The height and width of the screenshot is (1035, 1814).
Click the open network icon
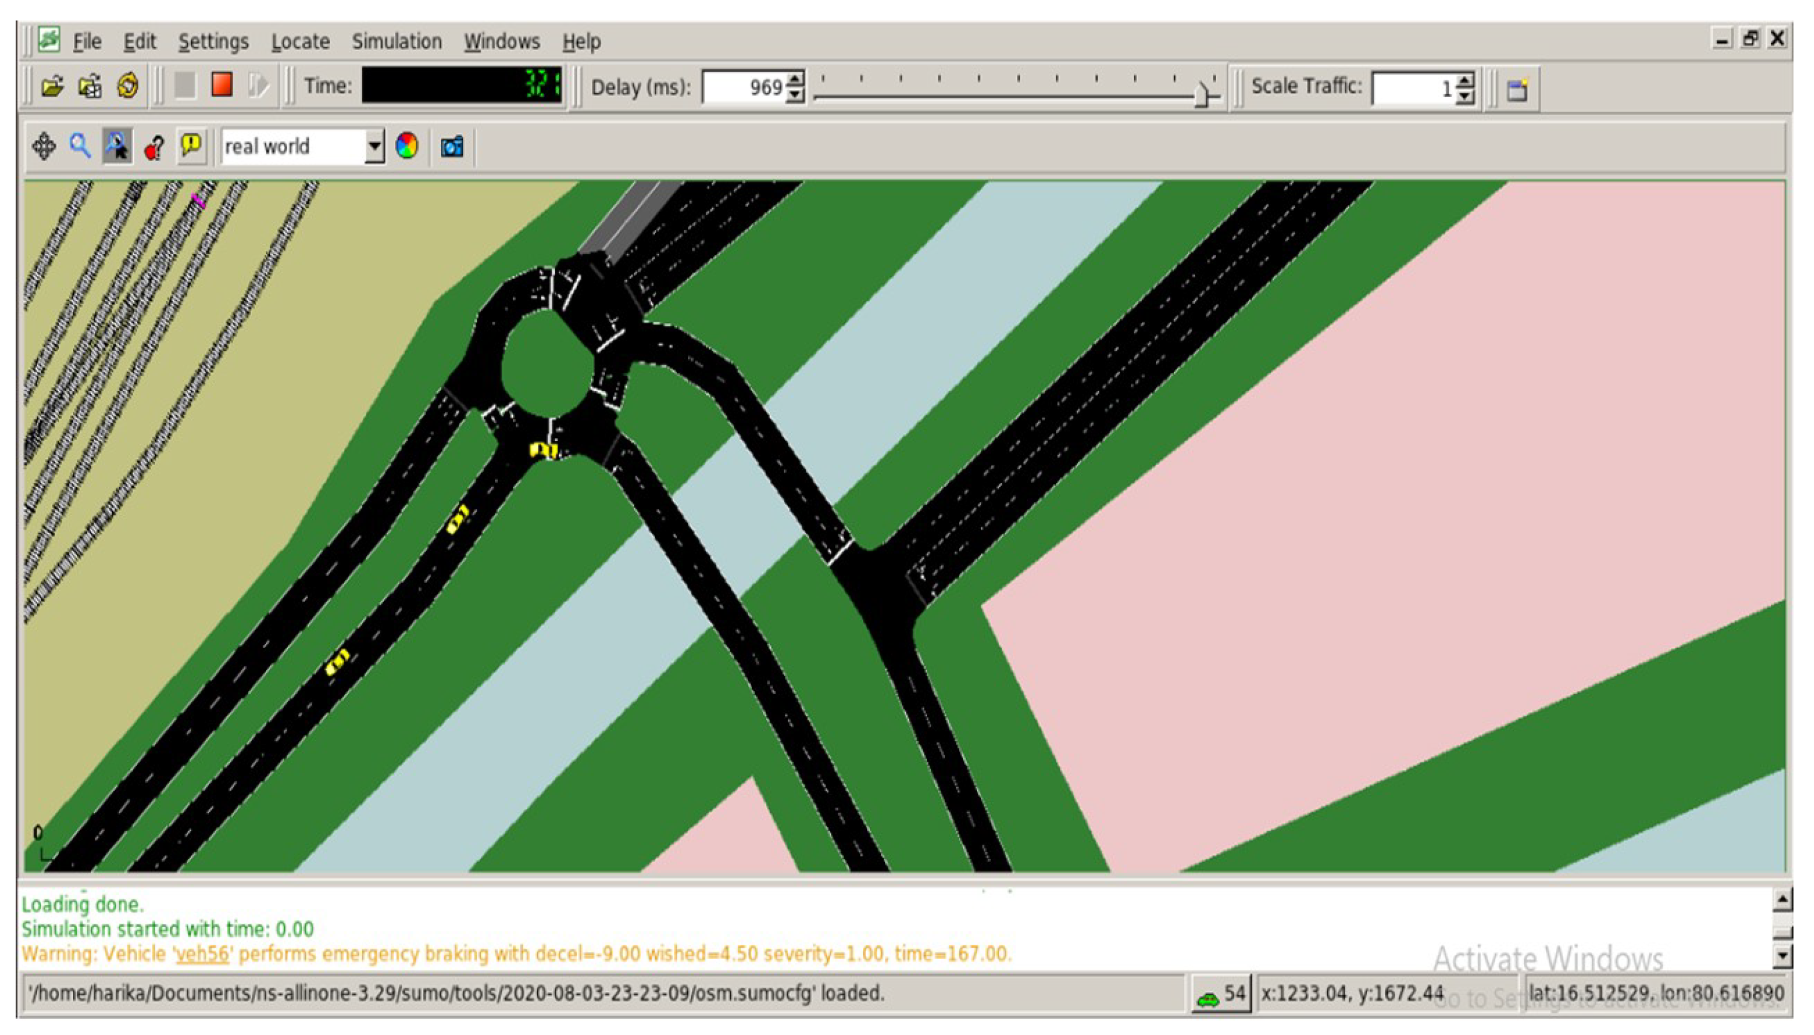[90, 87]
